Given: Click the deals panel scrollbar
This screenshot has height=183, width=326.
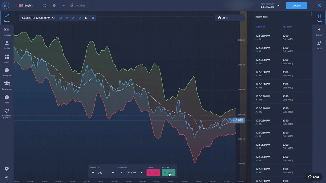Looking at the screenshot, I should coord(311,14).
